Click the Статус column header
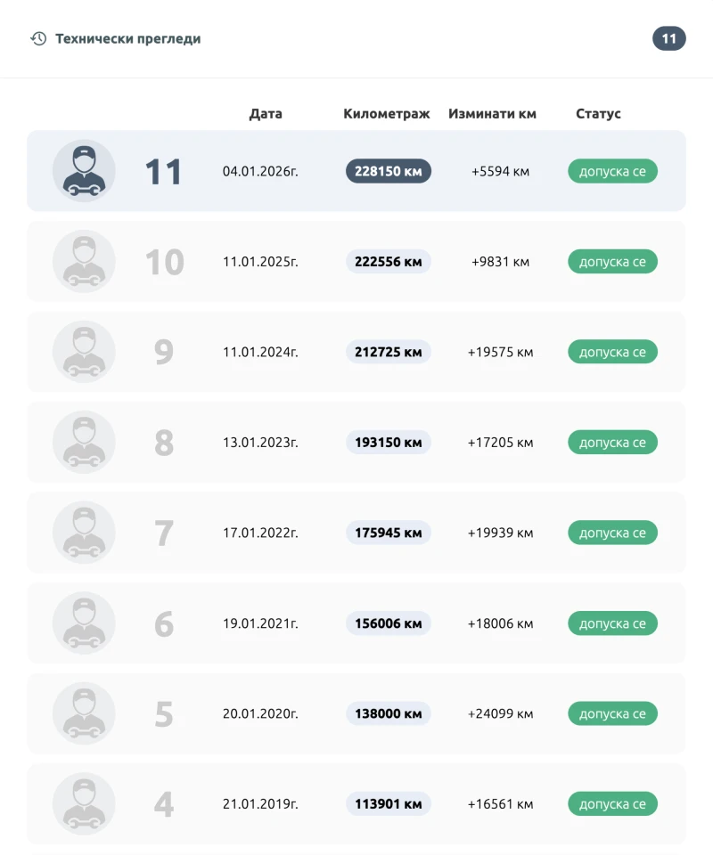Viewport: 713px width, 855px height. click(599, 114)
